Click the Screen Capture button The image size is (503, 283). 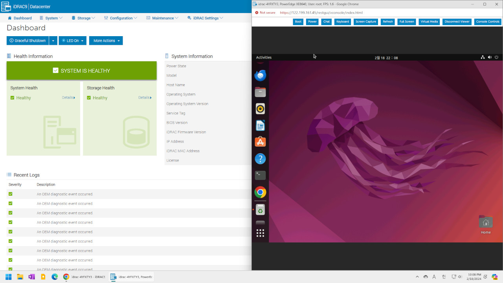coord(365,22)
